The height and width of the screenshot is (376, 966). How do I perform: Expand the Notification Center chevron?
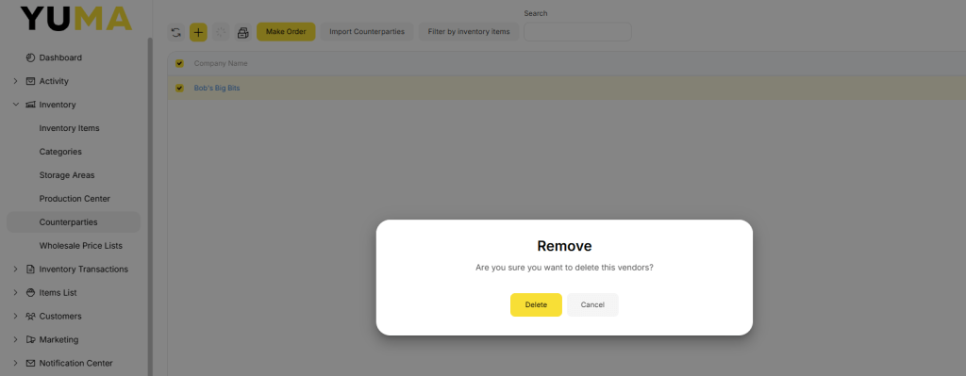[15, 363]
